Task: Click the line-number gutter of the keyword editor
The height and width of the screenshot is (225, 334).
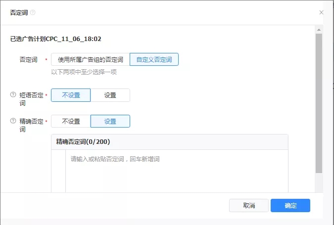Action: (x=58, y=171)
